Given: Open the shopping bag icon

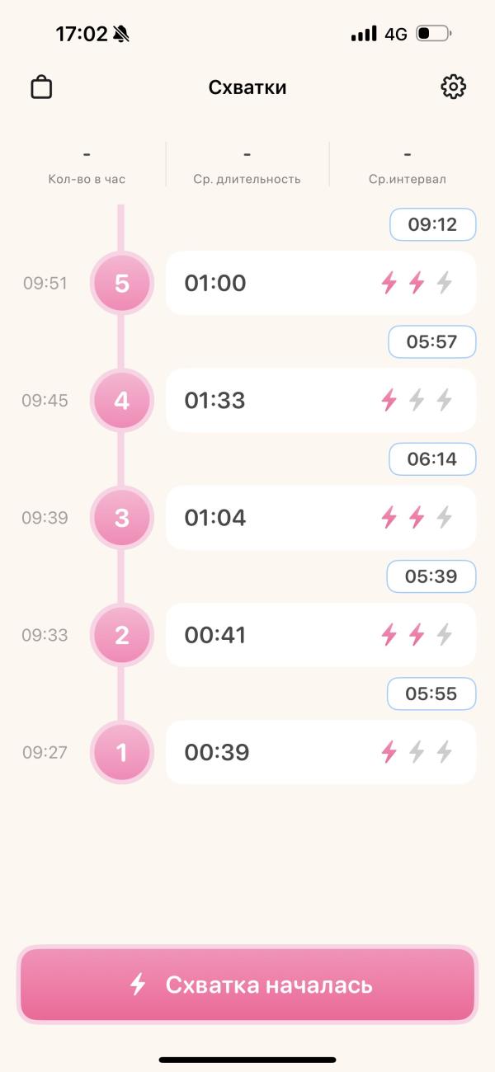Looking at the screenshot, I should tap(41, 87).
